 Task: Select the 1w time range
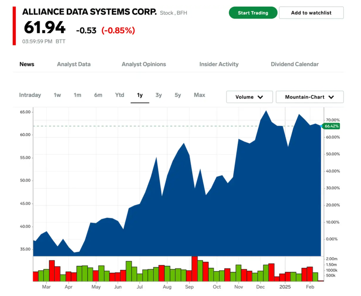57,95
